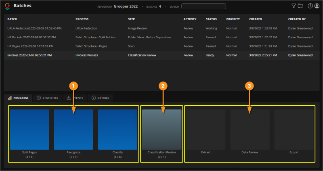Viewport: 323px width, 171px height.
Task: Click inside the Search field
Action: (x=203, y=6)
